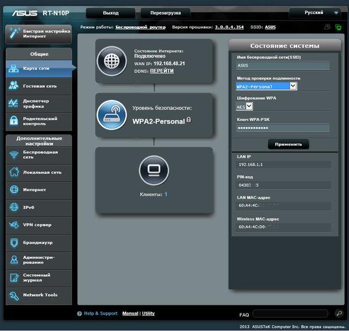Click the FAQ search input field
Viewport: 349px width, 331px height.
point(290,314)
